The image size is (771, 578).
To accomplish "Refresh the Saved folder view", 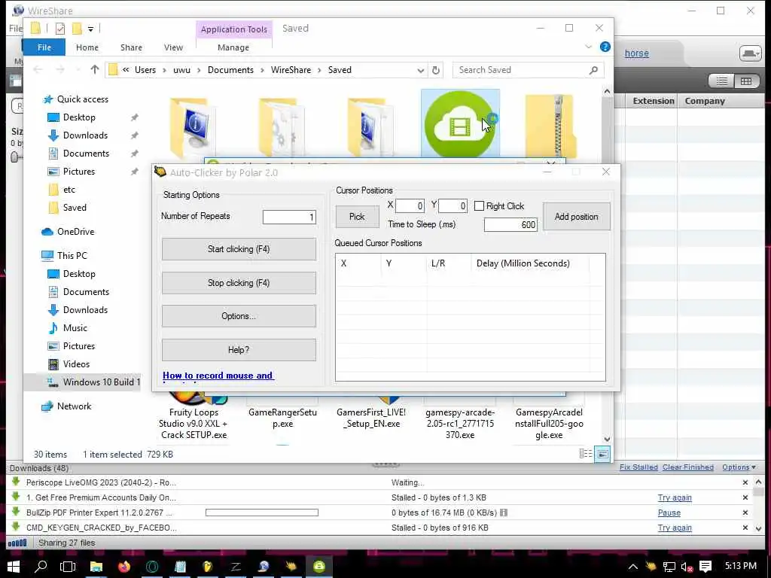I will click(x=436, y=70).
